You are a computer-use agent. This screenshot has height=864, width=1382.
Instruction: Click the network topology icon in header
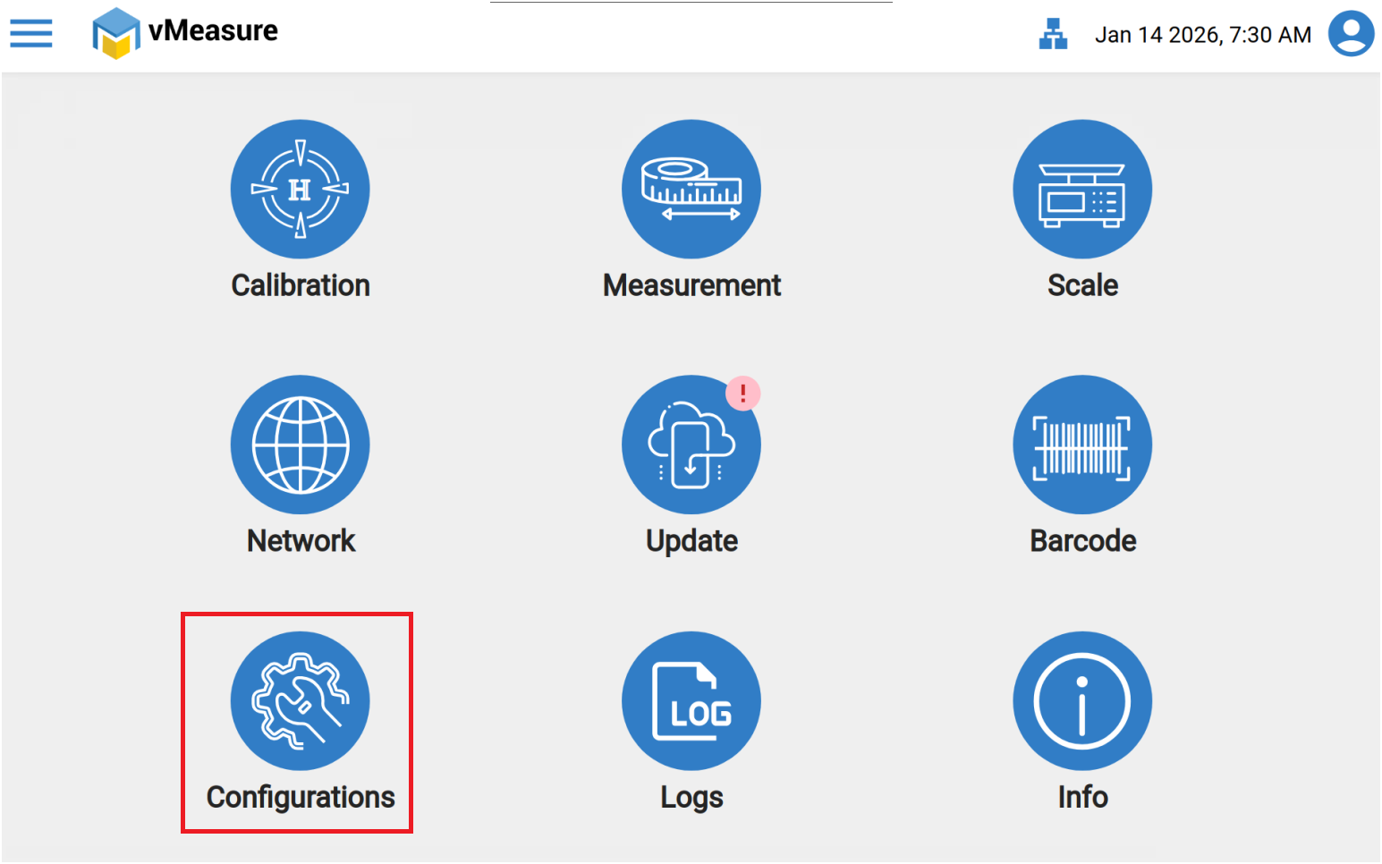point(1053,34)
